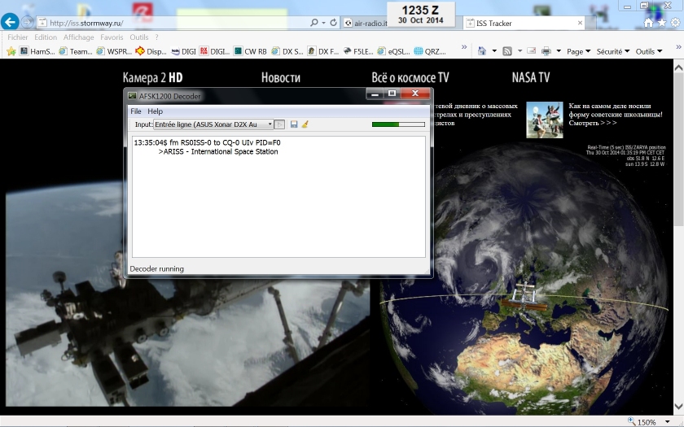
Task: Expand the Page dropdown in the command bar
Action: (x=578, y=51)
